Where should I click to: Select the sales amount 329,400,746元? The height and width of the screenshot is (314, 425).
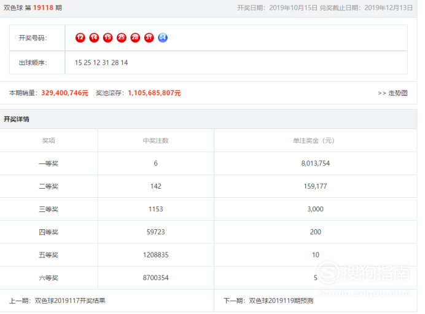point(64,93)
